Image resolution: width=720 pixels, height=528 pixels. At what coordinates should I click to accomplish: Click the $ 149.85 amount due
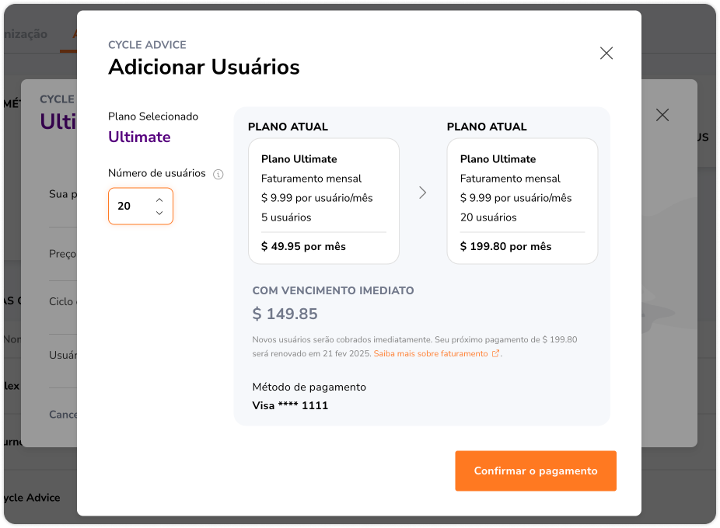[x=285, y=314]
